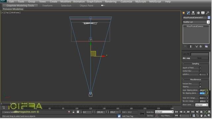Toggle Absolute/Offset transform mode icon
212x119 pixels.
pyautogui.click(x=78, y=112)
